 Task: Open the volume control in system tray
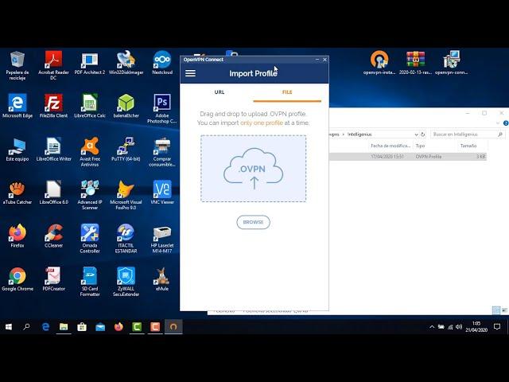click(x=459, y=327)
